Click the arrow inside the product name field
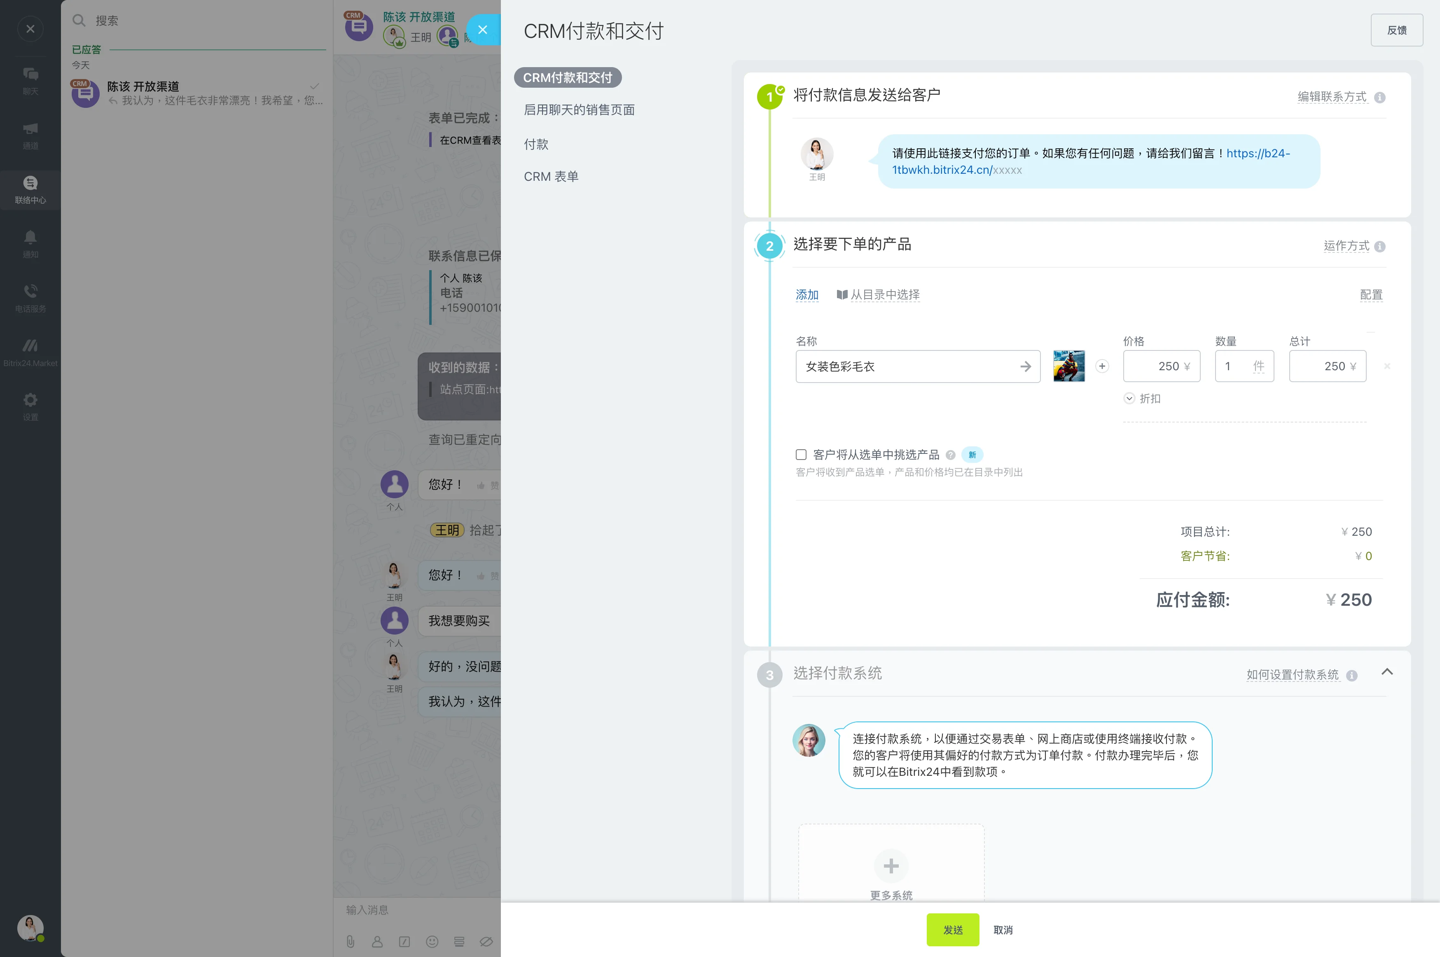The image size is (1440, 957). pos(1026,366)
